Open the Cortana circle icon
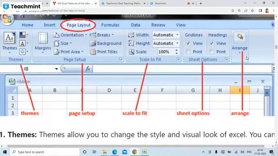This screenshot has height=156, width=278. pyautogui.click(x=85, y=152)
